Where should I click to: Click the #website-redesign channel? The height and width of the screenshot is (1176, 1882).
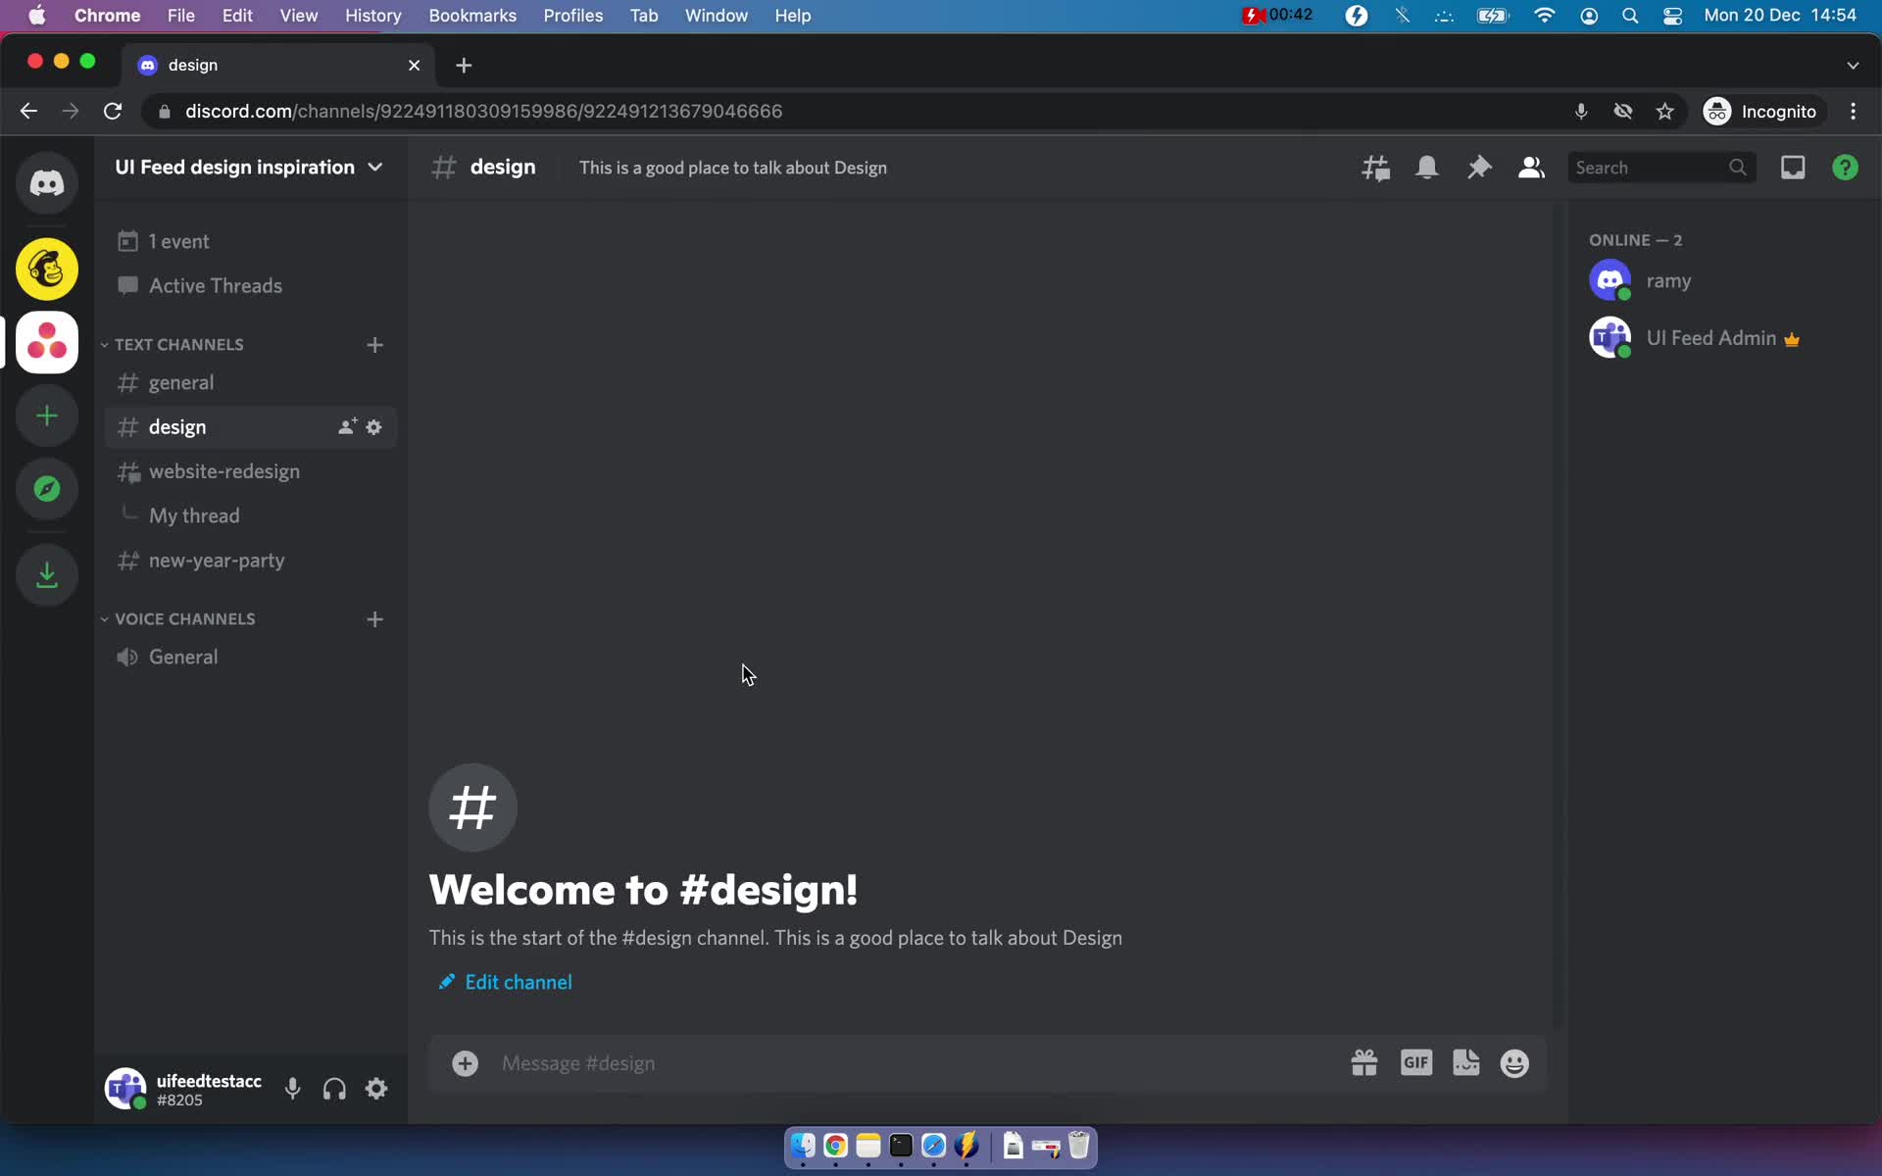tap(223, 470)
